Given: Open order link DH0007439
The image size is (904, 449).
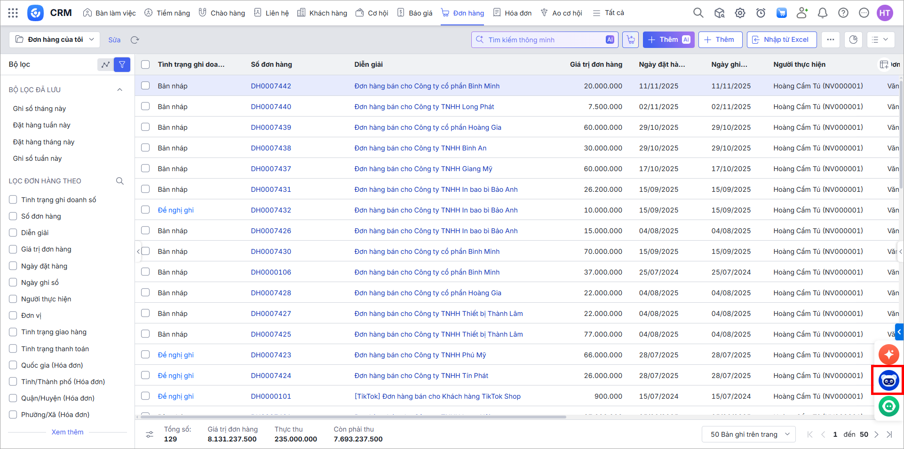Looking at the screenshot, I should [271, 127].
